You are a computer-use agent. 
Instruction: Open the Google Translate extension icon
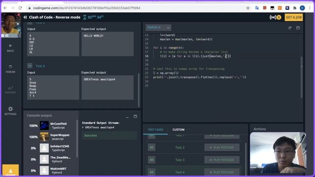(257, 8)
